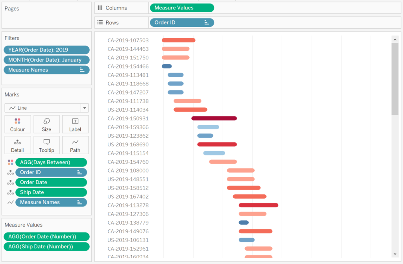The image size is (403, 264).
Task: Open the mark type dropdown arrow
Action: tap(85, 108)
